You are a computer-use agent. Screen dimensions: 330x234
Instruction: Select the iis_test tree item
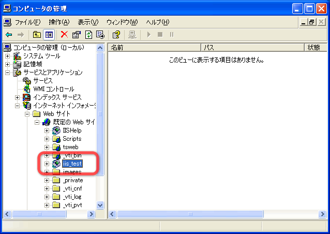(72, 164)
